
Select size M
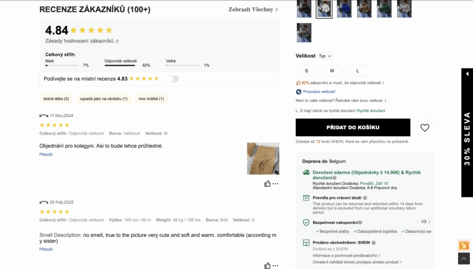tap(332, 71)
